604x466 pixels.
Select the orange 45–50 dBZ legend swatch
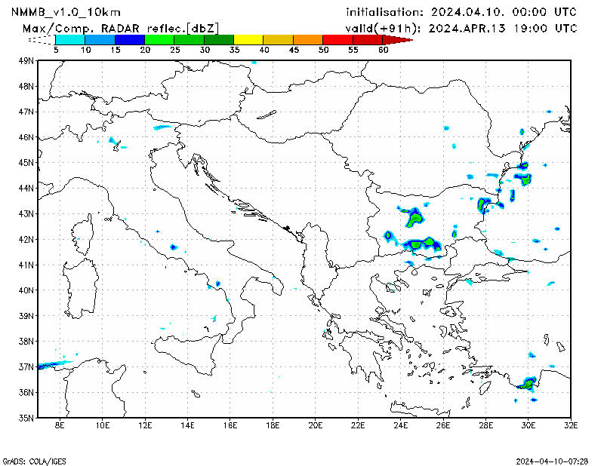(x=307, y=39)
